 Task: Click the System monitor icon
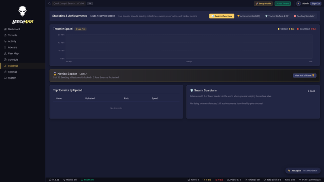pos(5,78)
